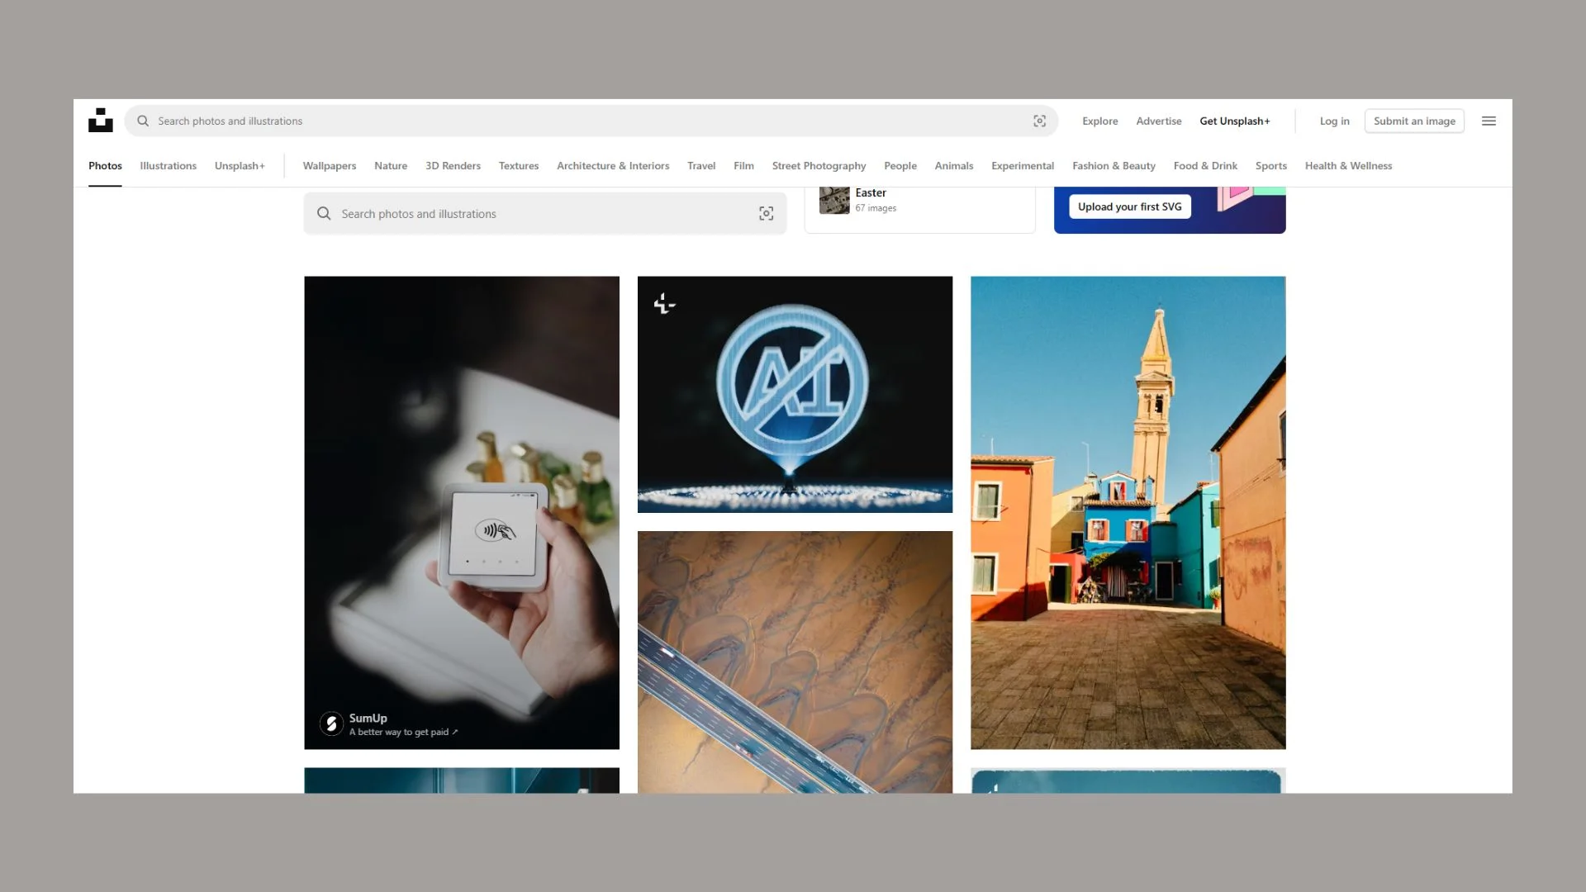Select the Wallpapers category
This screenshot has width=1586, height=892.
tap(329, 166)
